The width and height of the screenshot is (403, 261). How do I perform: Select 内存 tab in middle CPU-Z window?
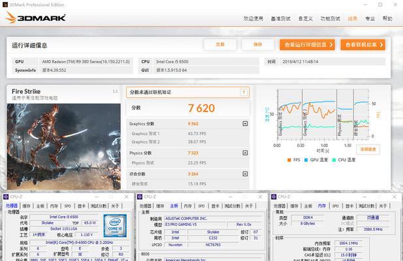pos(188,206)
